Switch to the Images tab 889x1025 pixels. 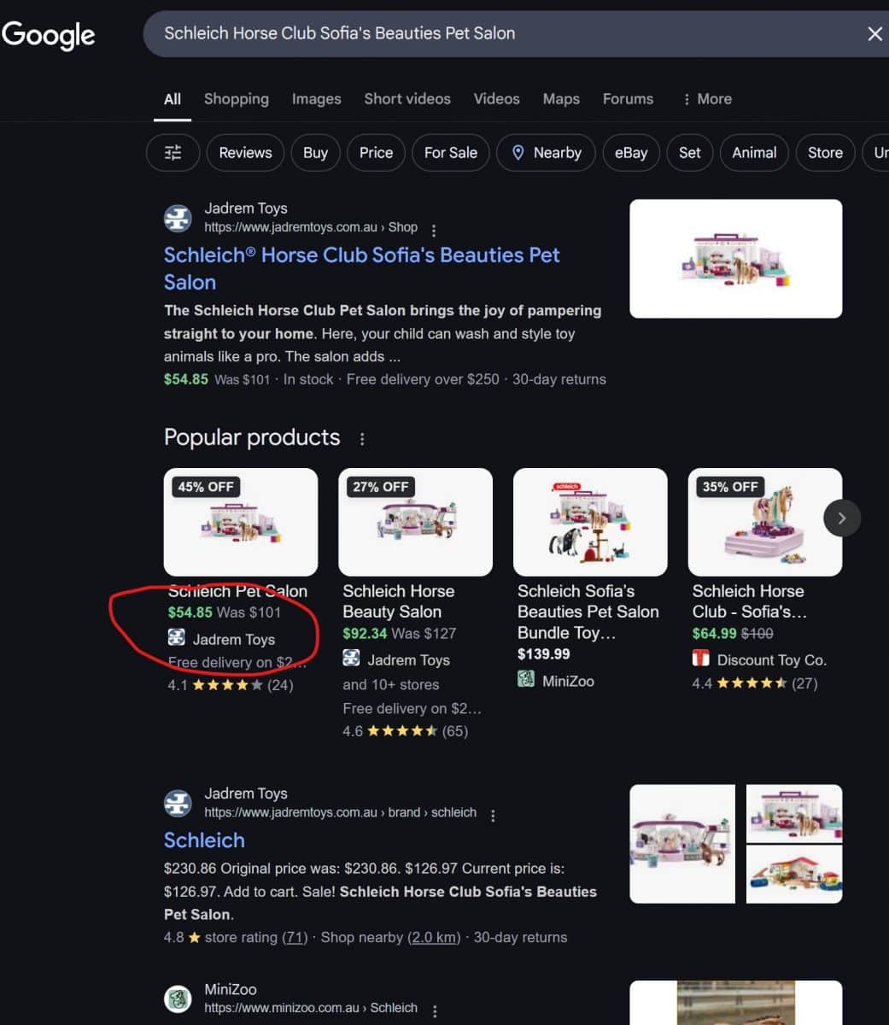pos(316,99)
